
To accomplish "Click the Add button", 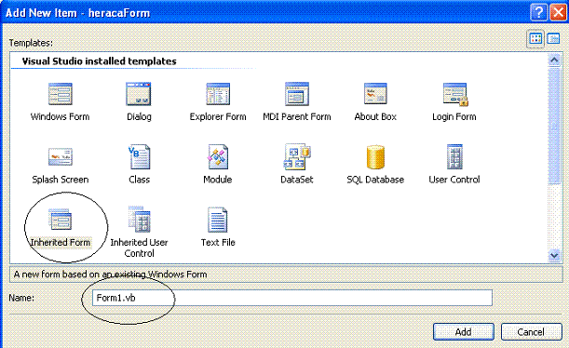I will point(464,331).
